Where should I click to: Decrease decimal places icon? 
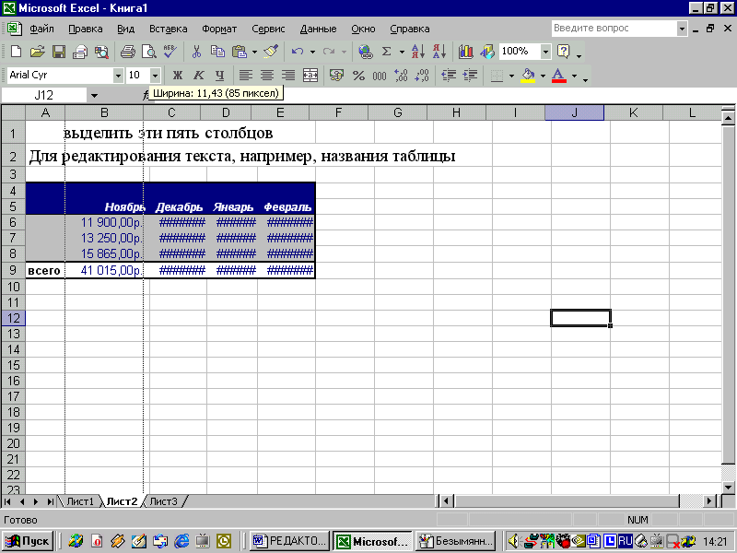(x=422, y=76)
